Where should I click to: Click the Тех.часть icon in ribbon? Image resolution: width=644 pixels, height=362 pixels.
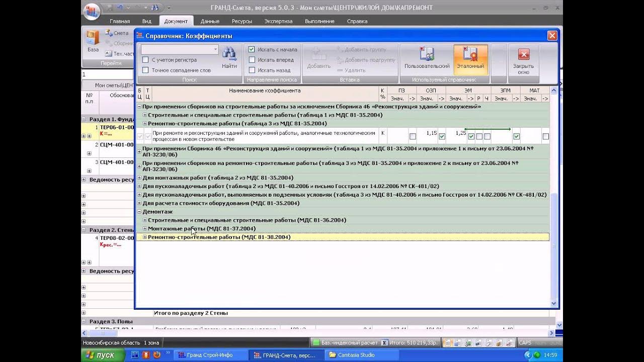108,53
